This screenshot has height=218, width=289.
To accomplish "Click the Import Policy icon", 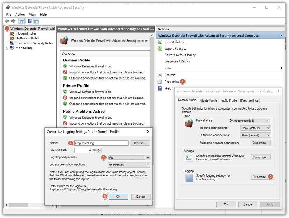I will 160,42.
